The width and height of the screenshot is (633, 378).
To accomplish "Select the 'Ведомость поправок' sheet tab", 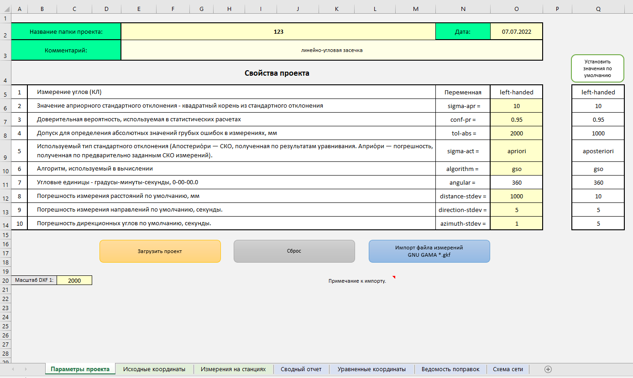I will (450, 369).
